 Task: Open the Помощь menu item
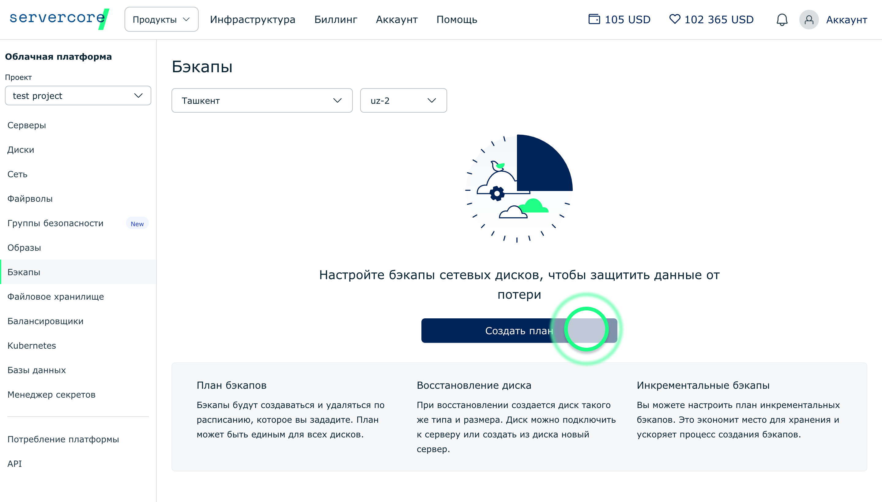pyautogui.click(x=456, y=20)
